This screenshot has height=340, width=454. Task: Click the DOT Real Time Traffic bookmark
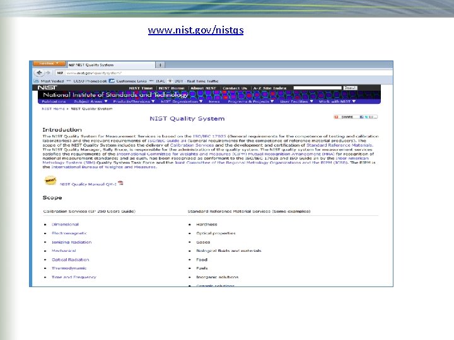point(193,81)
